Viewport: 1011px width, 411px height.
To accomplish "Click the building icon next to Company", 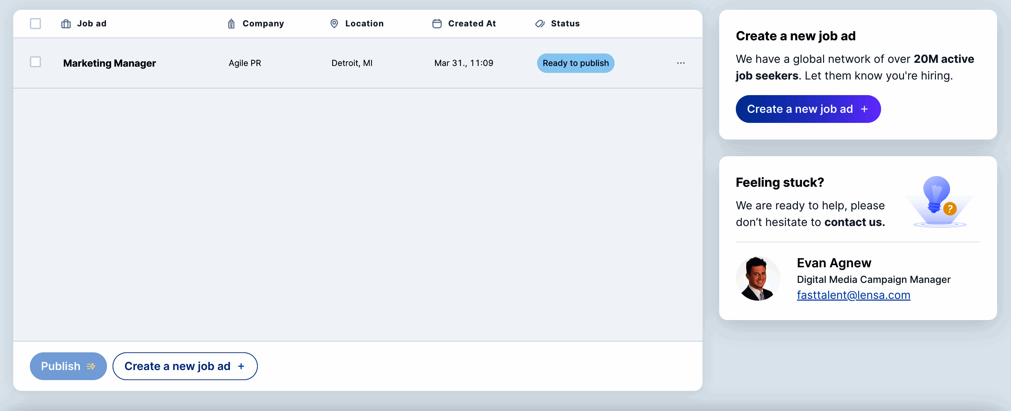I will click(x=231, y=24).
